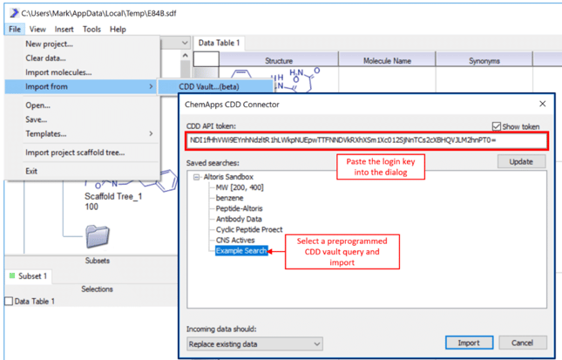Click into the CDD API token field
This screenshot has height=360, width=562.
366,140
